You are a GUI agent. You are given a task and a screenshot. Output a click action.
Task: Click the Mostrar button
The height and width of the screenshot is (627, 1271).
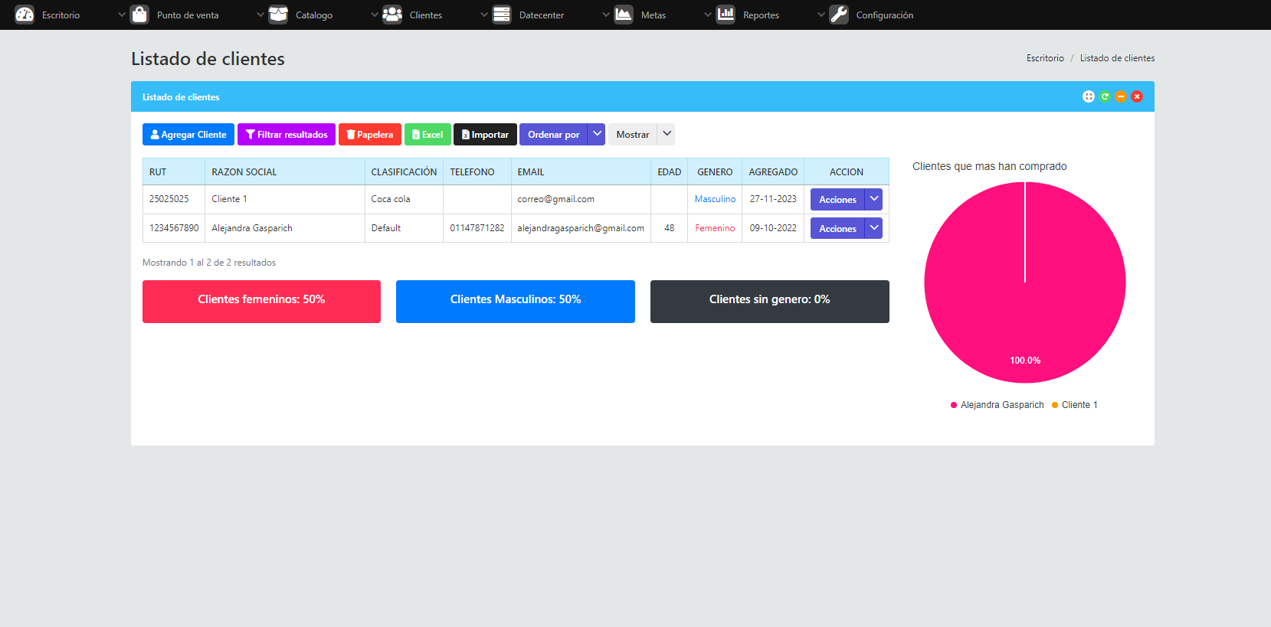tap(633, 134)
